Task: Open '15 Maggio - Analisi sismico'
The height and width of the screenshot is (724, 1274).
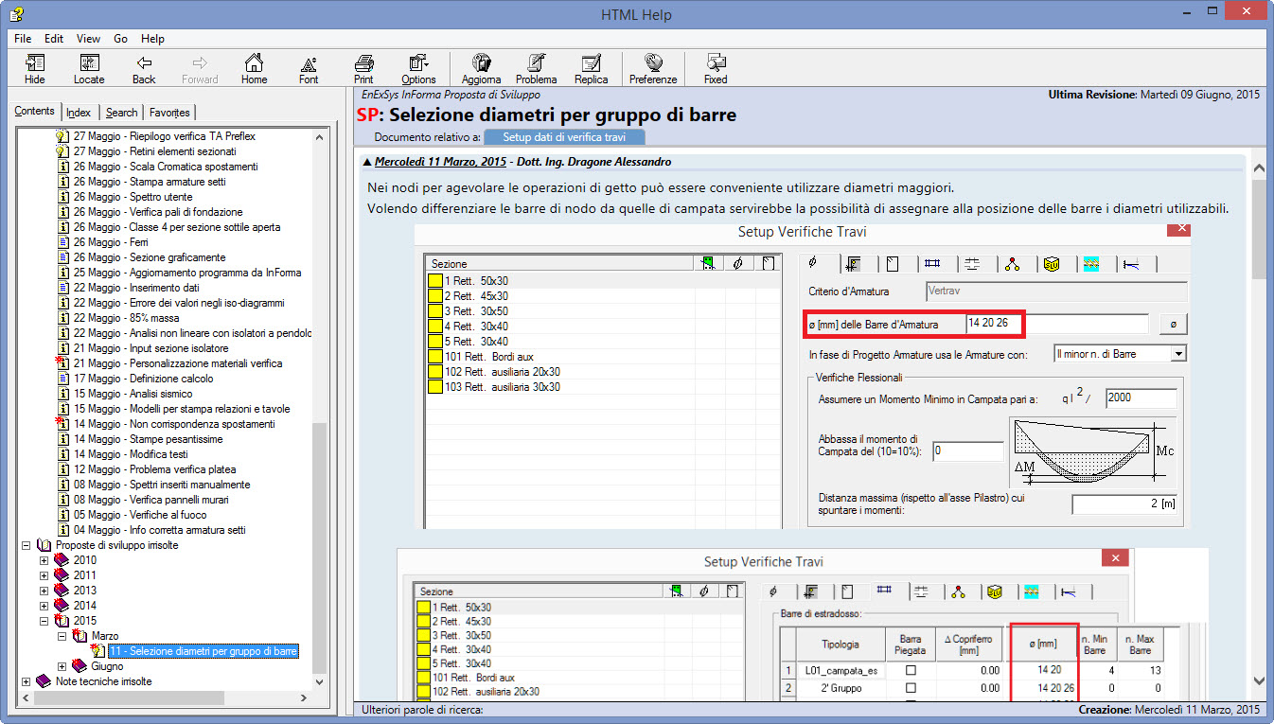Action: click(133, 394)
